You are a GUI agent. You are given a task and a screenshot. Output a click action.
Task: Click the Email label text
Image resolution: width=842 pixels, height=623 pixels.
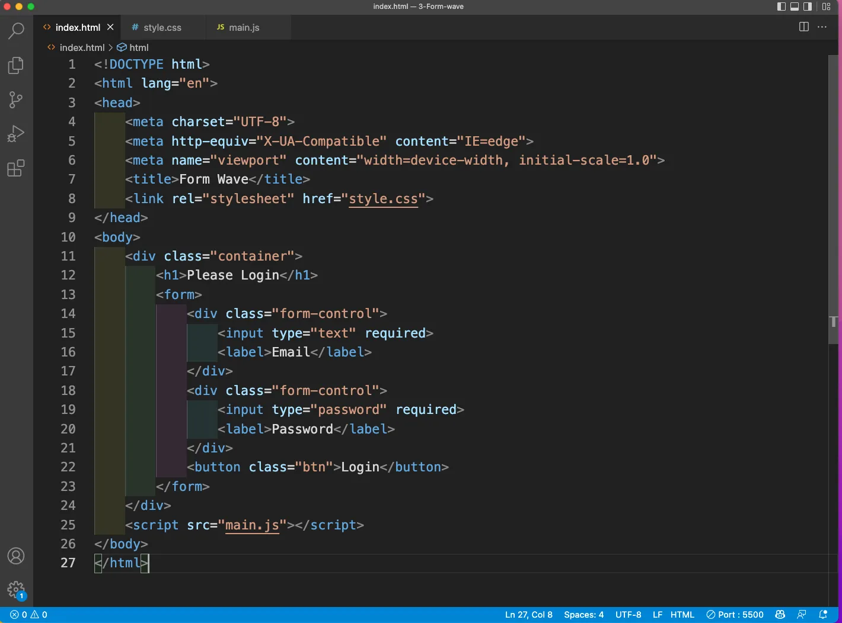[291, 352]
